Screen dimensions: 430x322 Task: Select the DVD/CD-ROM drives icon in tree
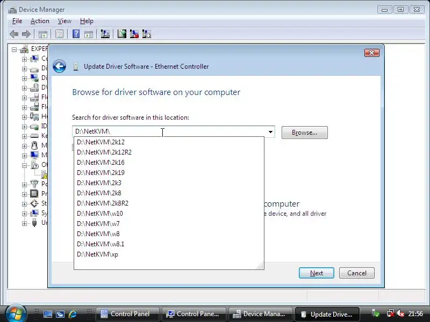pos(34,87)
